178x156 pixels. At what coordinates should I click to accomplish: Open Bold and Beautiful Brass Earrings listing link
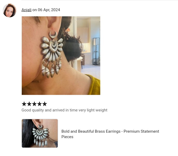coord(110,134)
